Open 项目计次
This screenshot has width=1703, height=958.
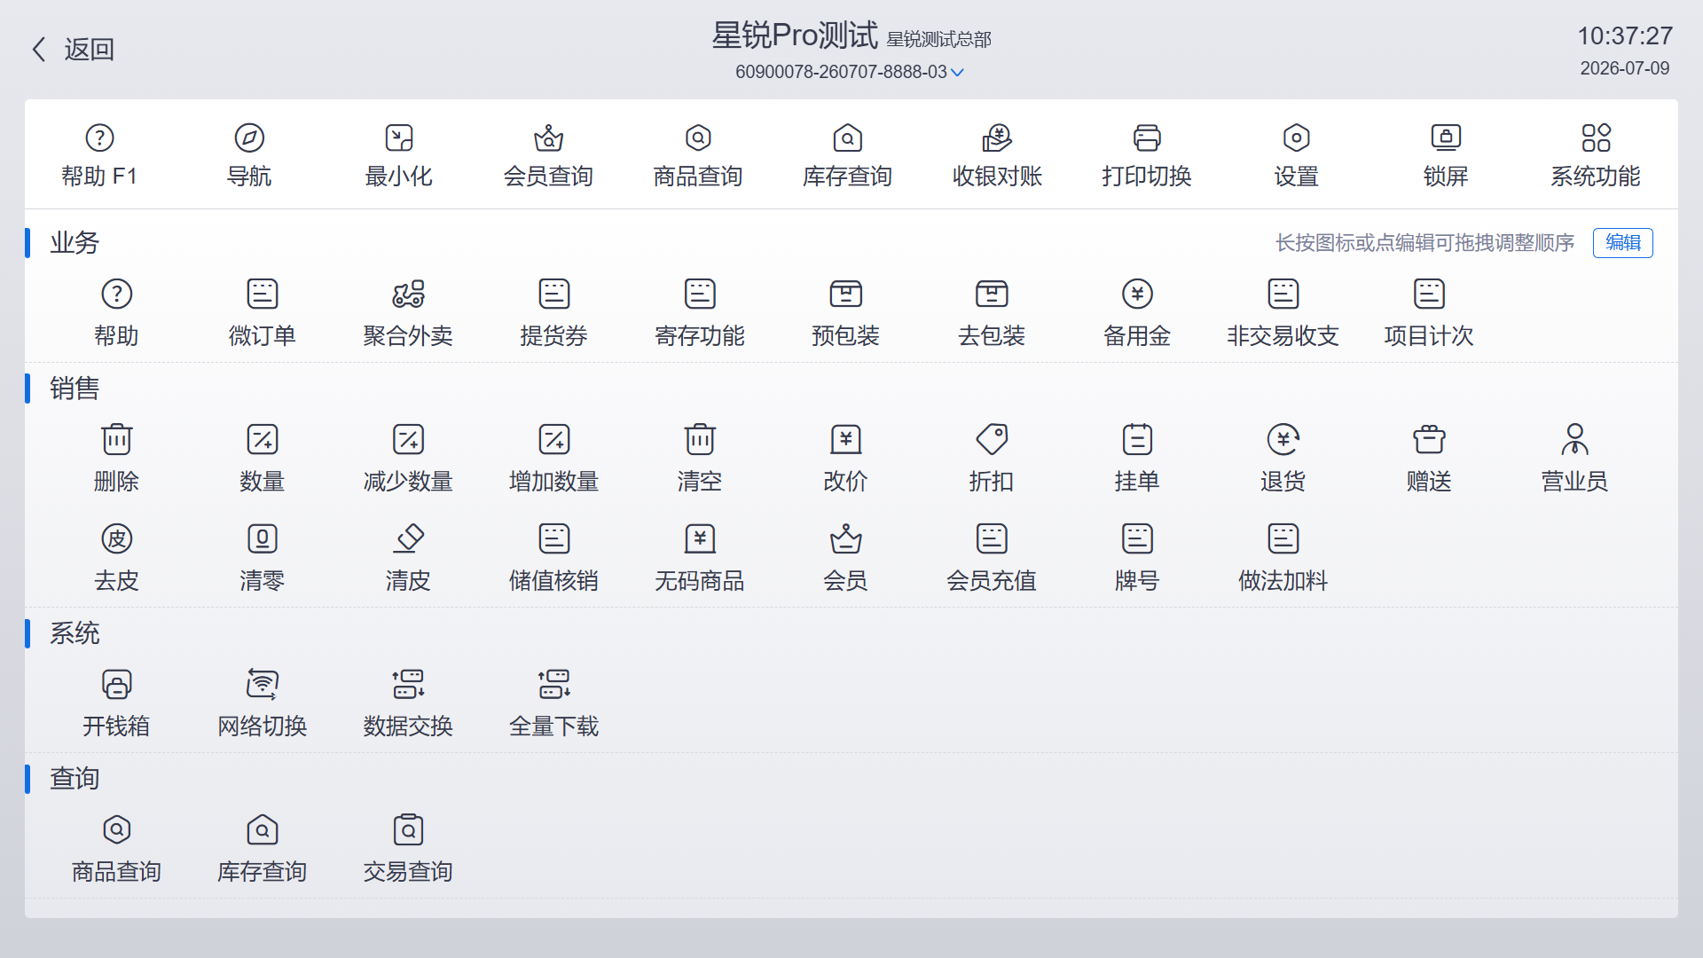[x=1429, y=313]
